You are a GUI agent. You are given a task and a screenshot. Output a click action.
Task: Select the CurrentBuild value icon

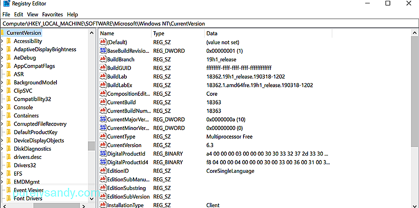click(103, 102)
